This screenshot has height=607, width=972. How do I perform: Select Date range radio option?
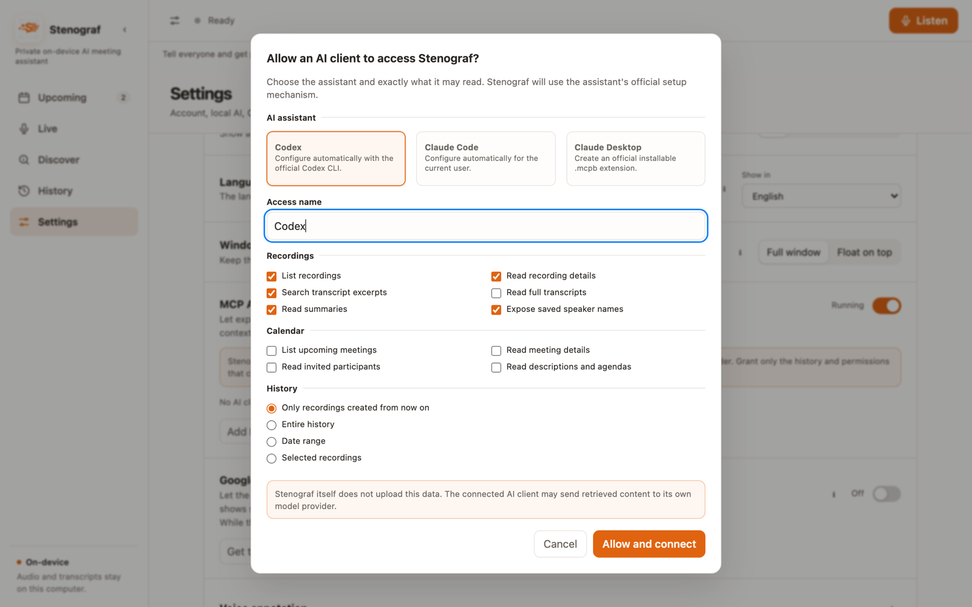[272, 442]
